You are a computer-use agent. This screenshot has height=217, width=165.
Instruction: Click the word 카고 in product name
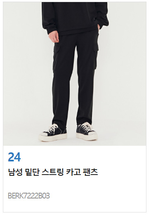click(73, 172)
